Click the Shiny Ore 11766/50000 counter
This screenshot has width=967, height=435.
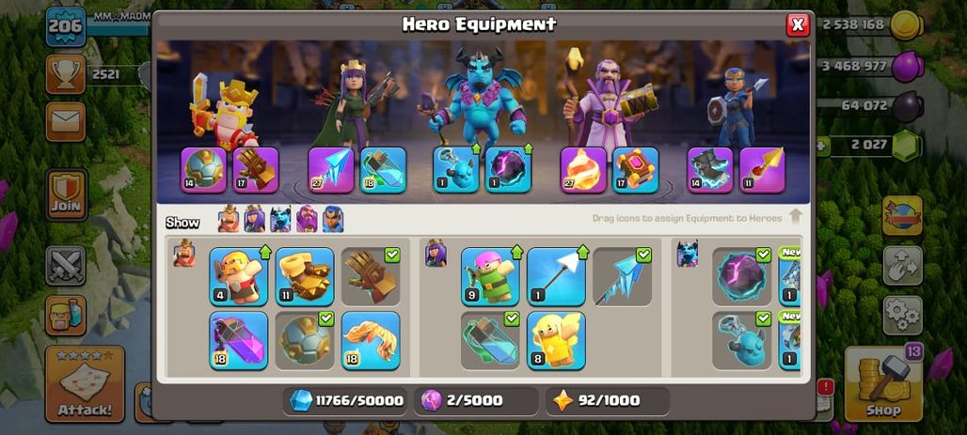(346, 401)
